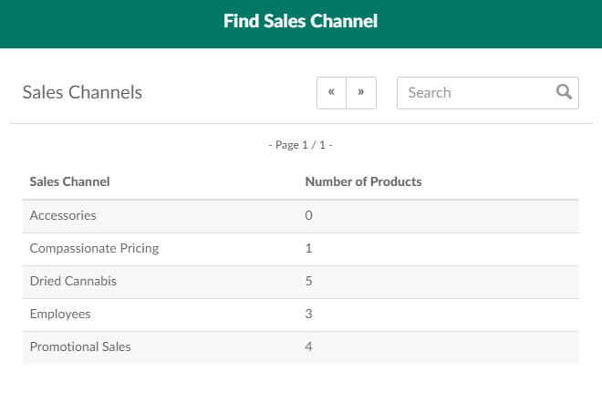Click the Find Sales Channel title banner
The height and width of the screenshot is (393, 602).
(300, 21)
